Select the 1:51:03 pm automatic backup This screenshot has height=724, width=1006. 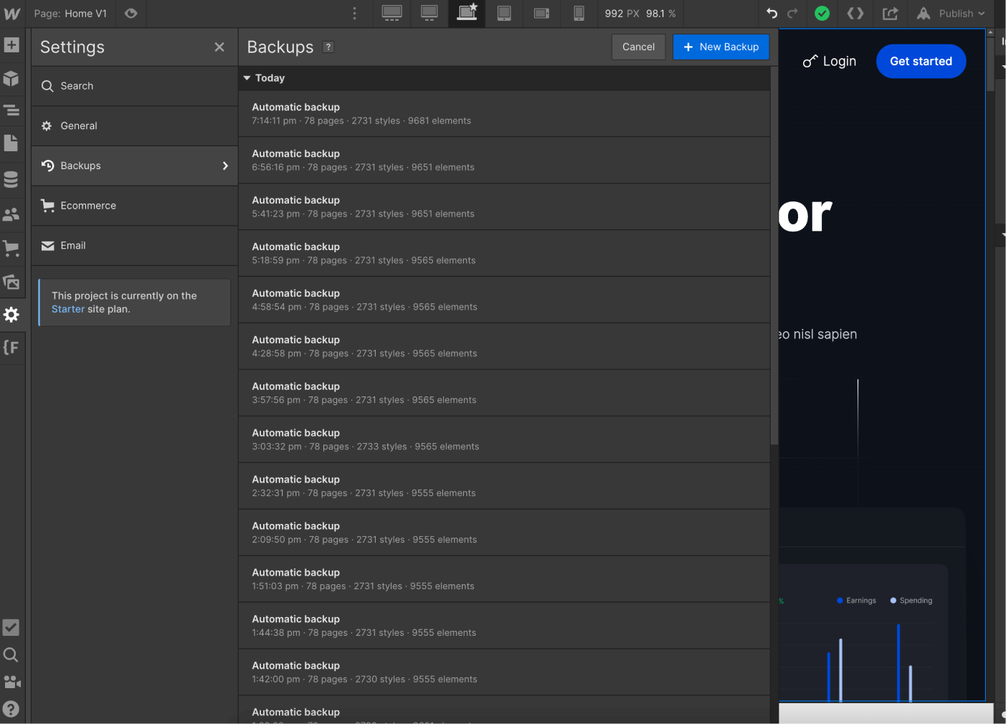[x=504, y=580]
